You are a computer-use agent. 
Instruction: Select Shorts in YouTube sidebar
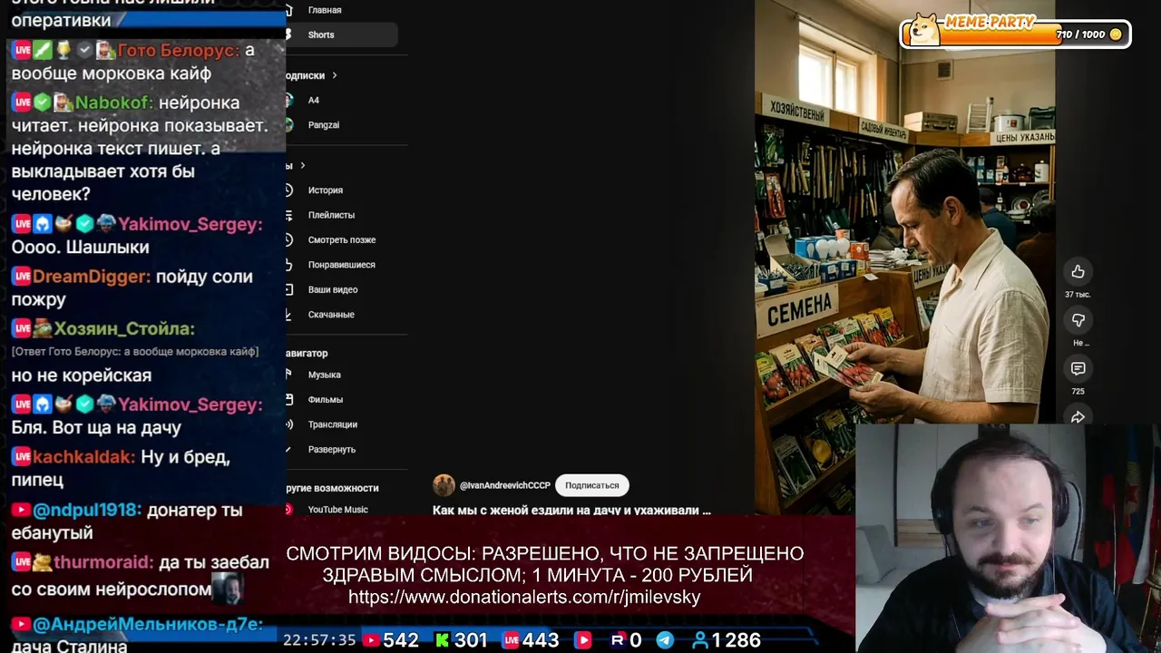click(x=341, y=34)
